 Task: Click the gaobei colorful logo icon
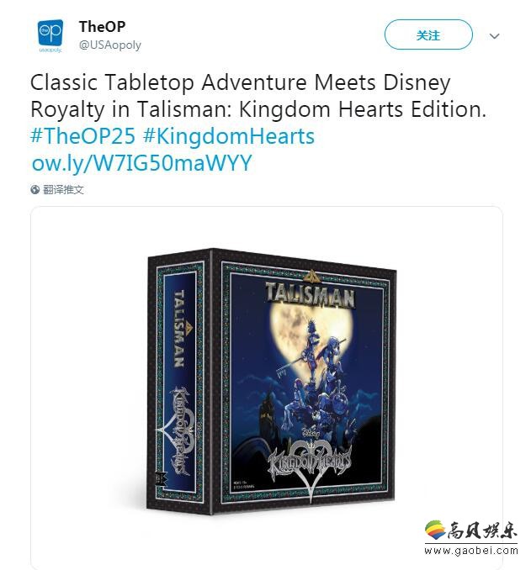(435, 530)
